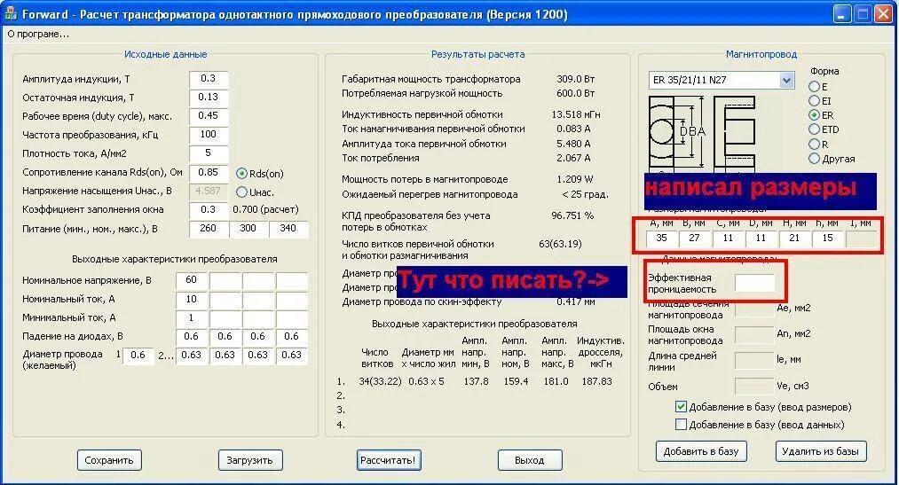Click the 'Номинальное напряжение' field with 60
The height and width of the screenshot is (485, 899).
192,280
